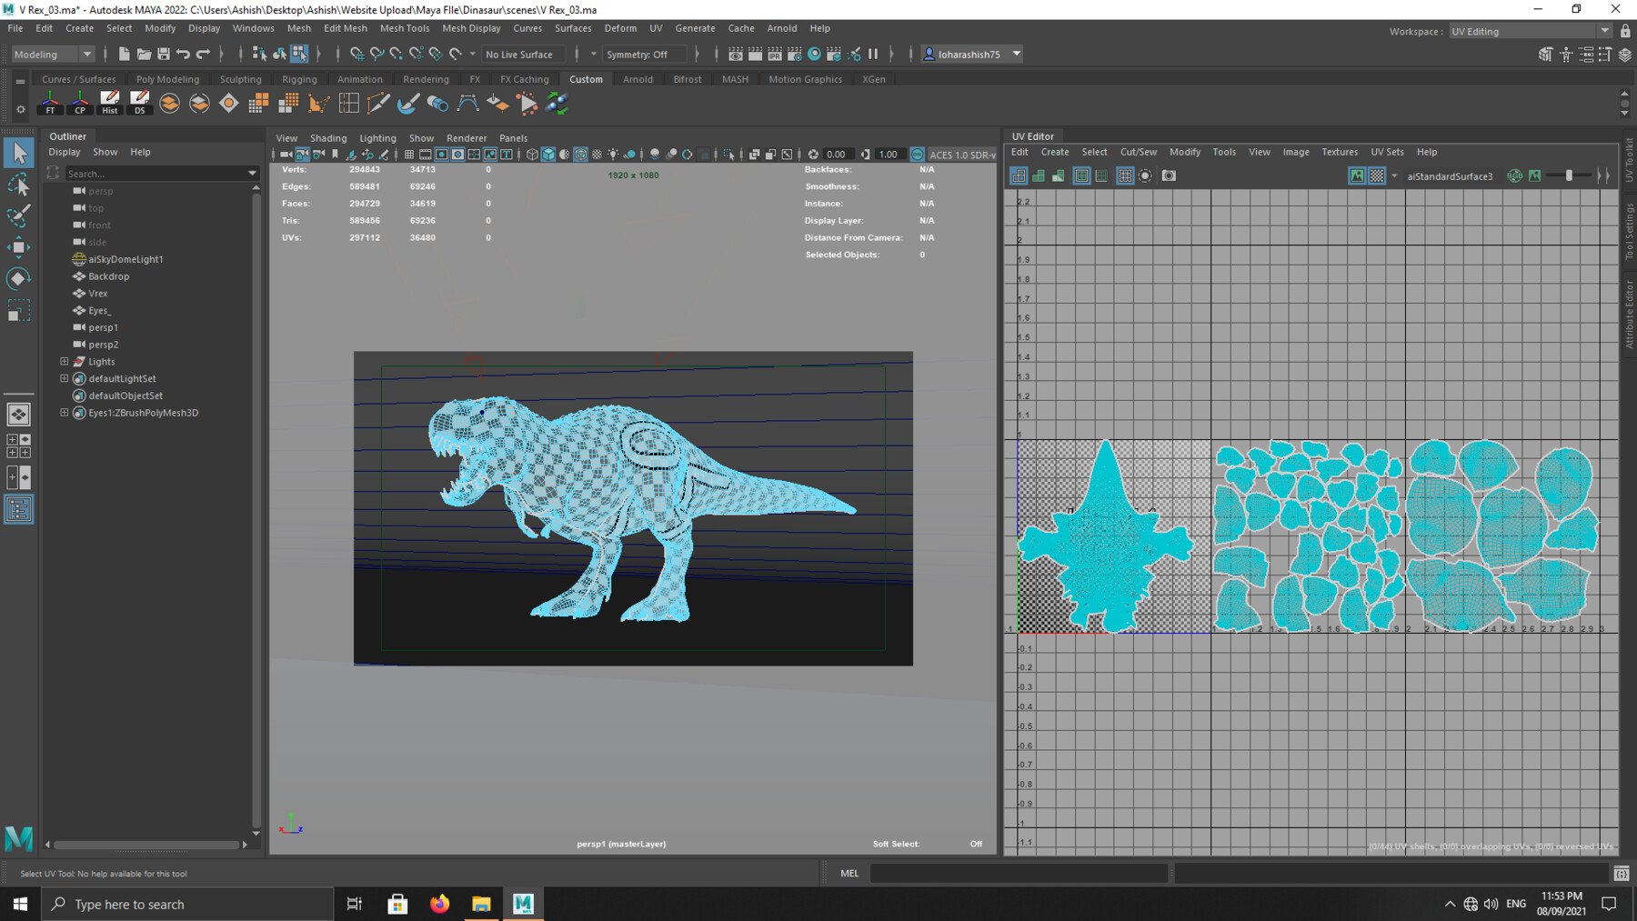Expand the Lights node in Outliner
Screen dimensions: 1637x921
click(x=64, y=361)
